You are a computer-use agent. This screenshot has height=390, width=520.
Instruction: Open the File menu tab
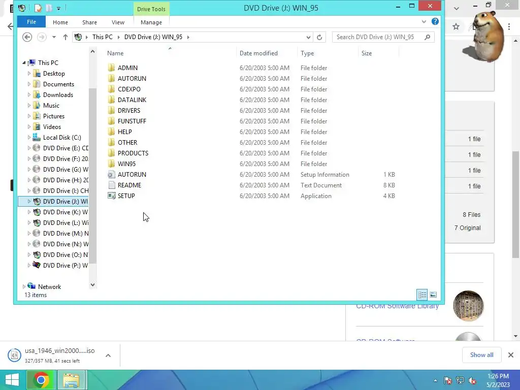pyautogui.click(x=31, y=22)
